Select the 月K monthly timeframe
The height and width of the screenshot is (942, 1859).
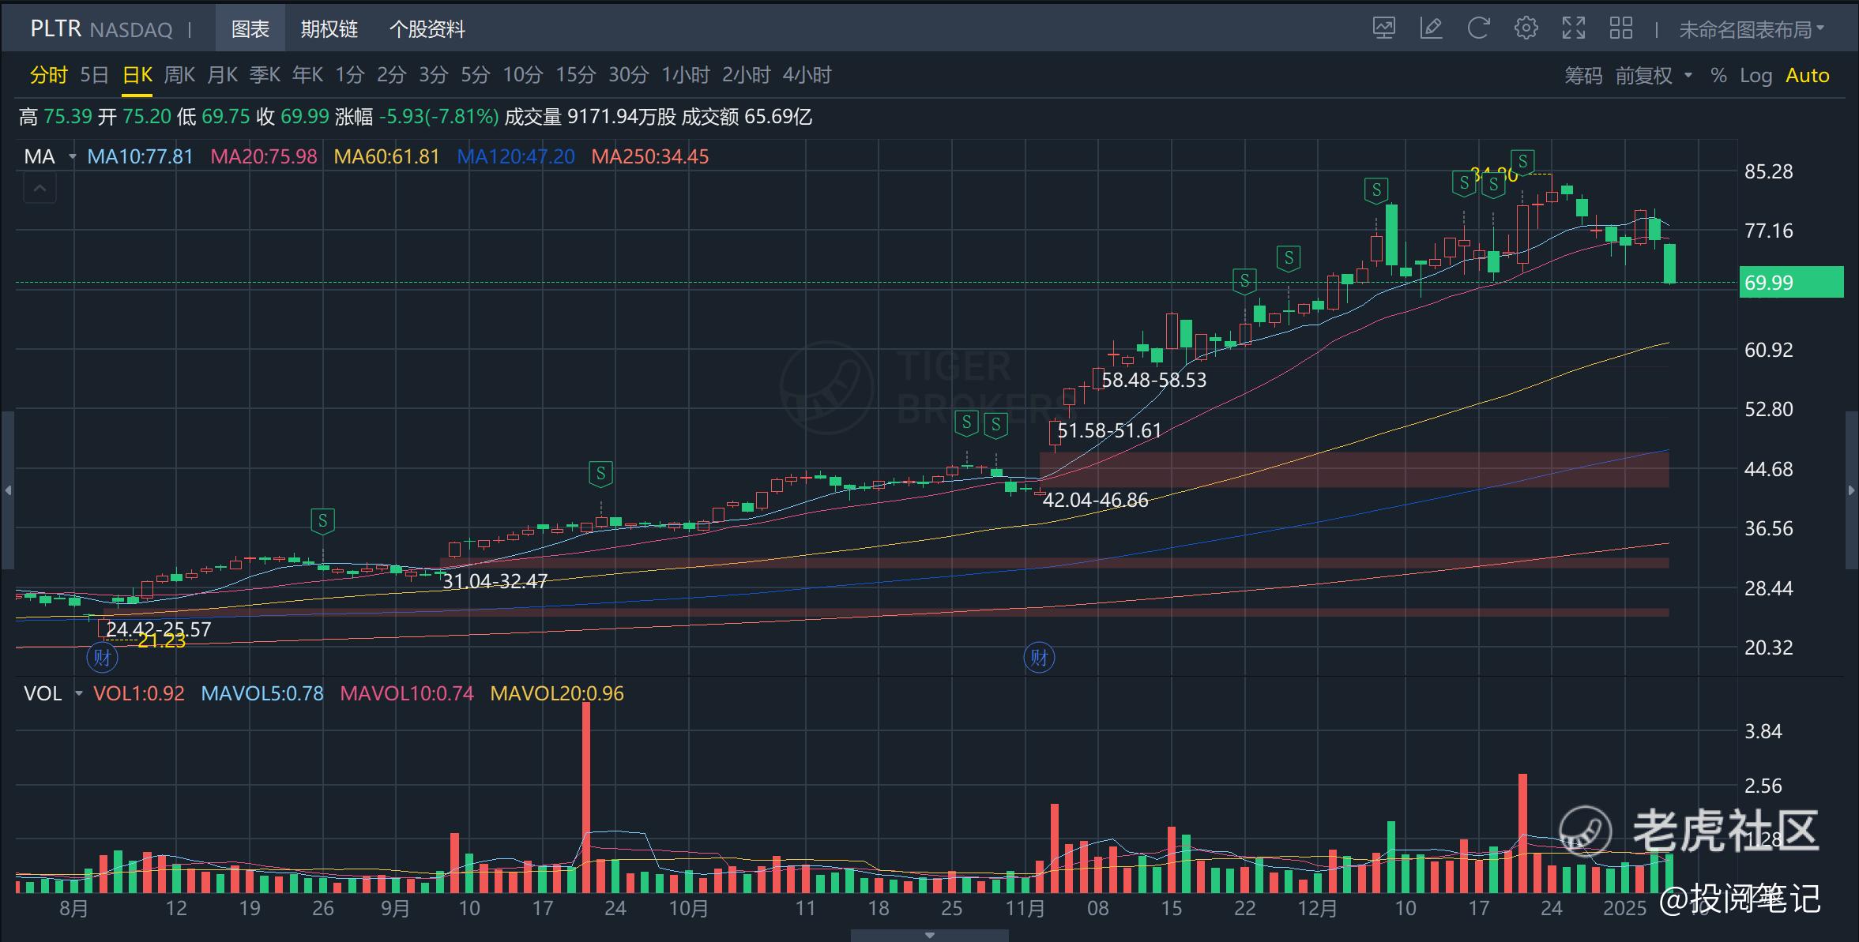222,75
